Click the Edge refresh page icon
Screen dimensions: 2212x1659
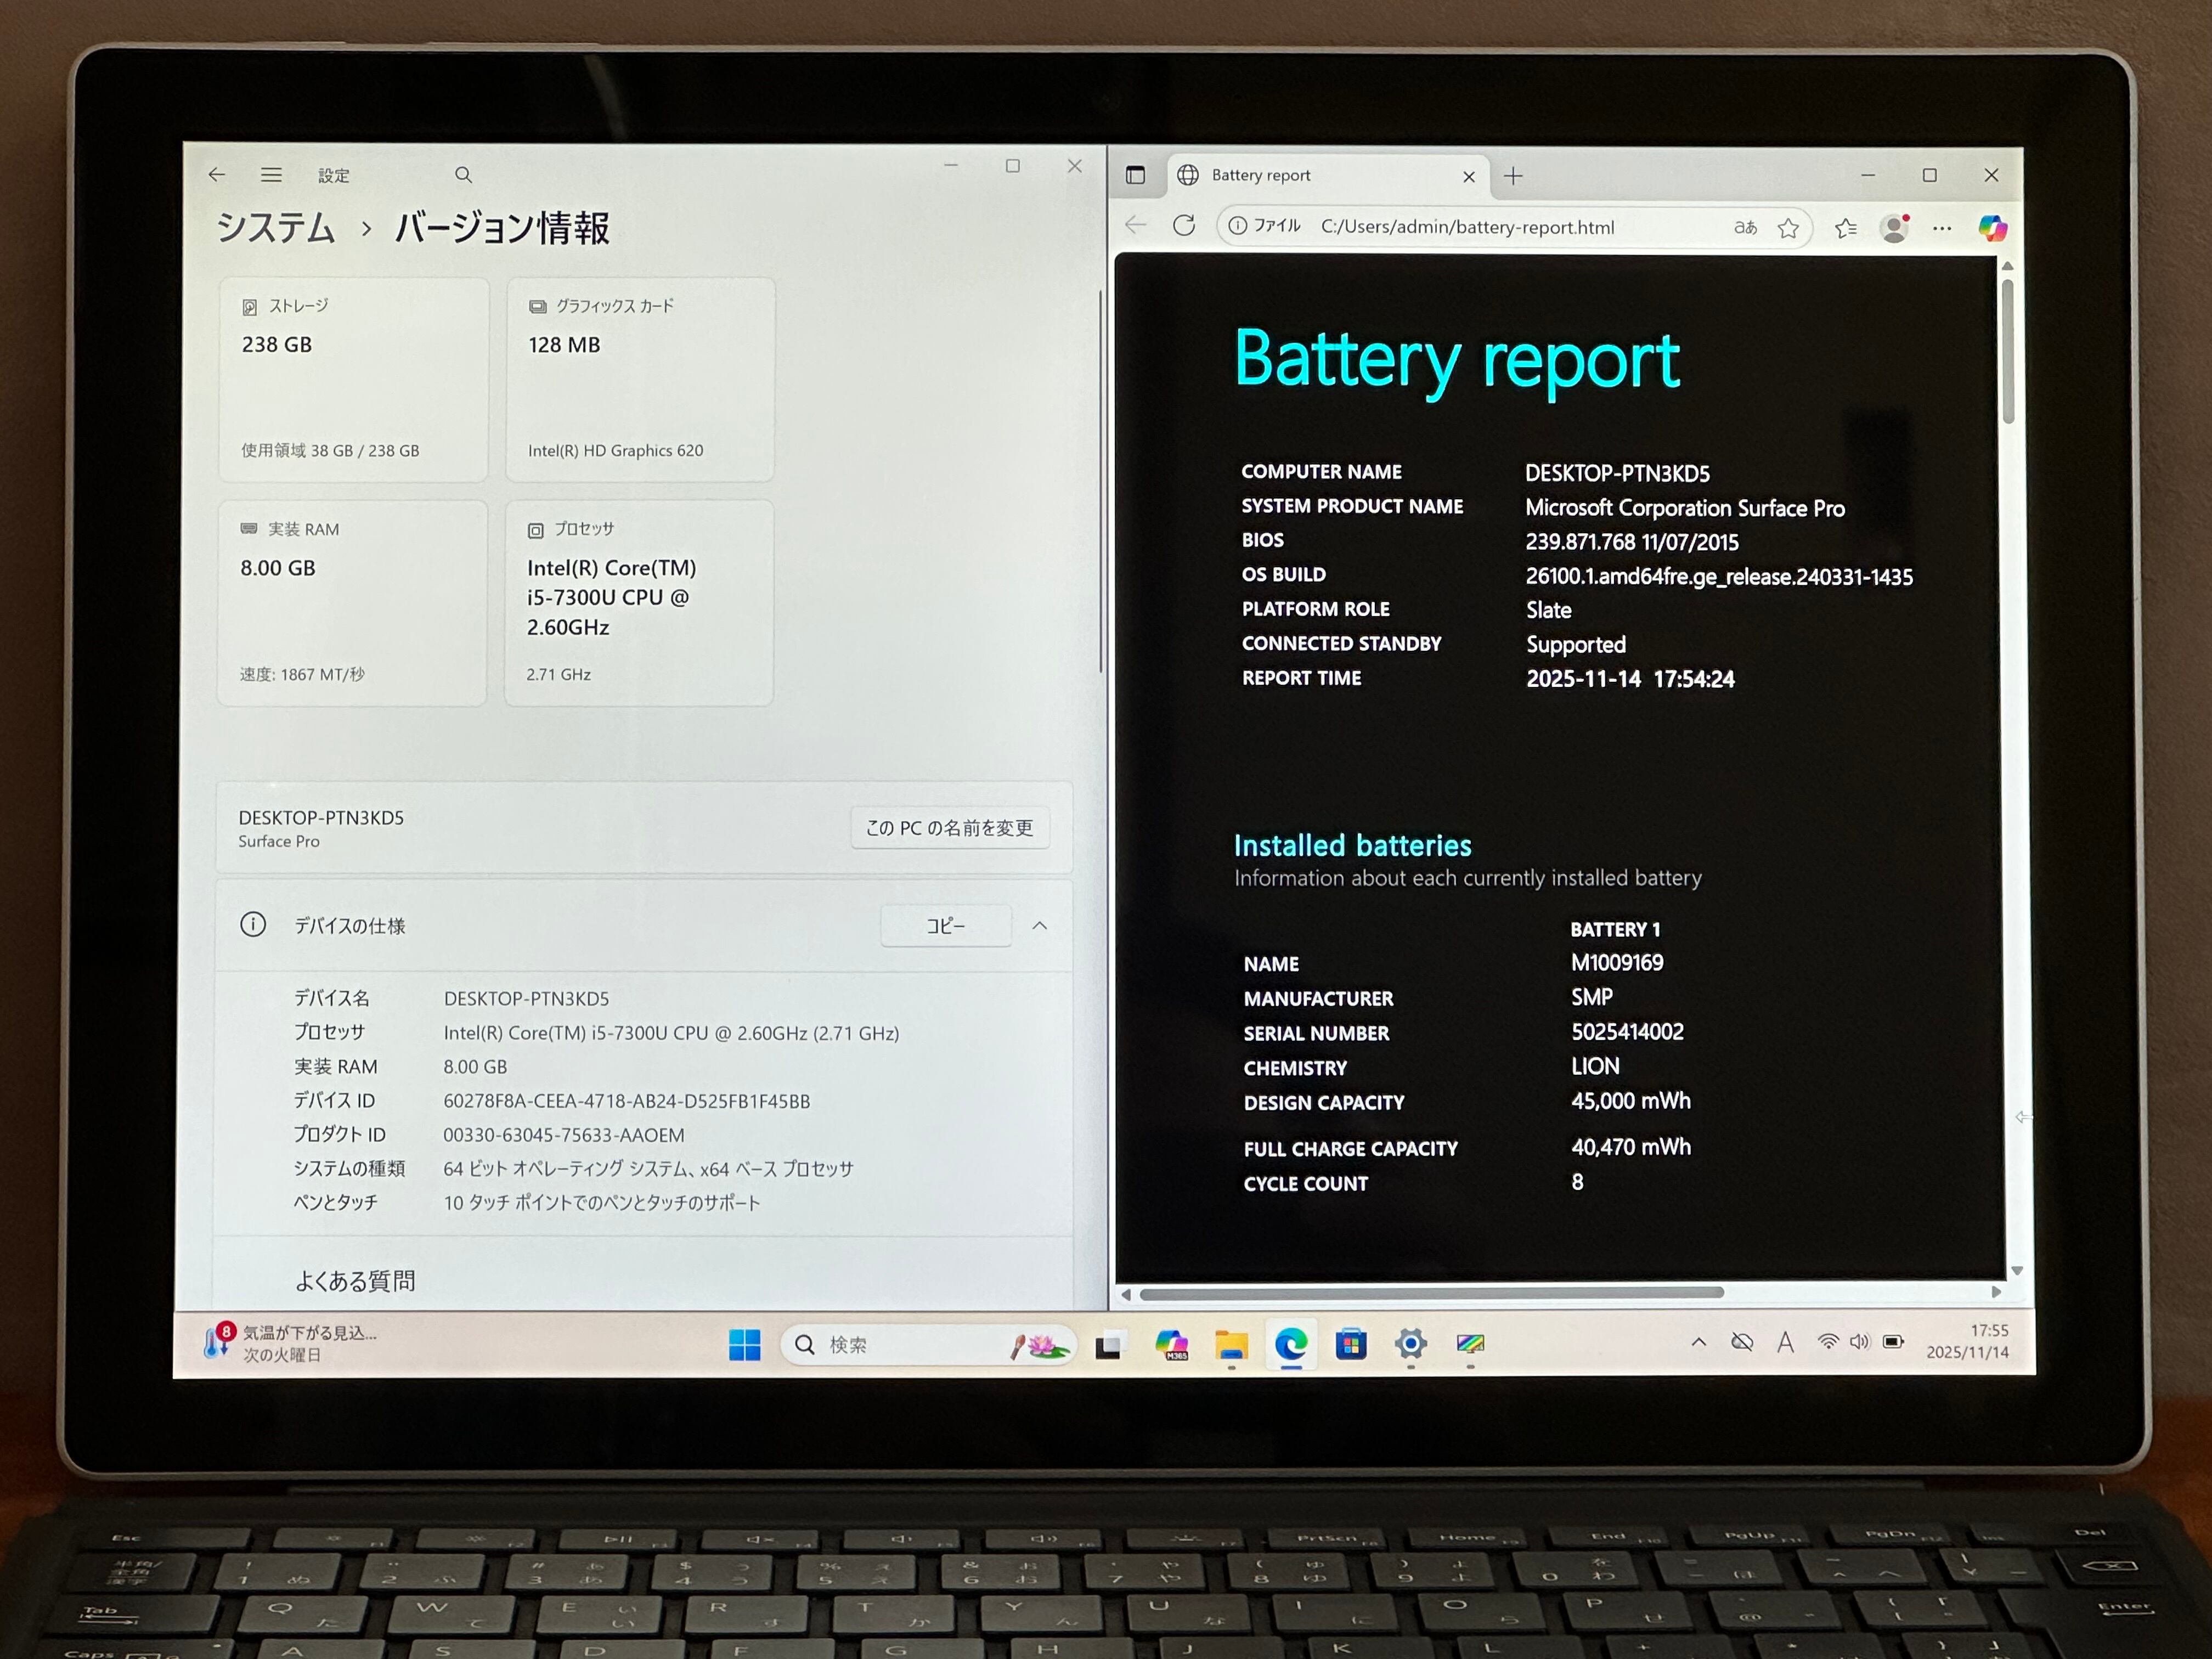coord(1184,226)
